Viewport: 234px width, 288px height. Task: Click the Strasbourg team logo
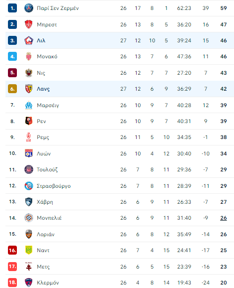[x=29, y=186]
